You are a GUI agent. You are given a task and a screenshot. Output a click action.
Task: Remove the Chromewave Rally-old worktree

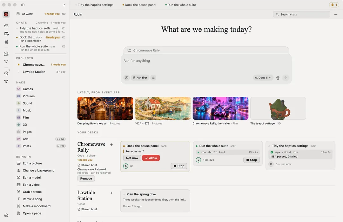(x=86, y=178)
